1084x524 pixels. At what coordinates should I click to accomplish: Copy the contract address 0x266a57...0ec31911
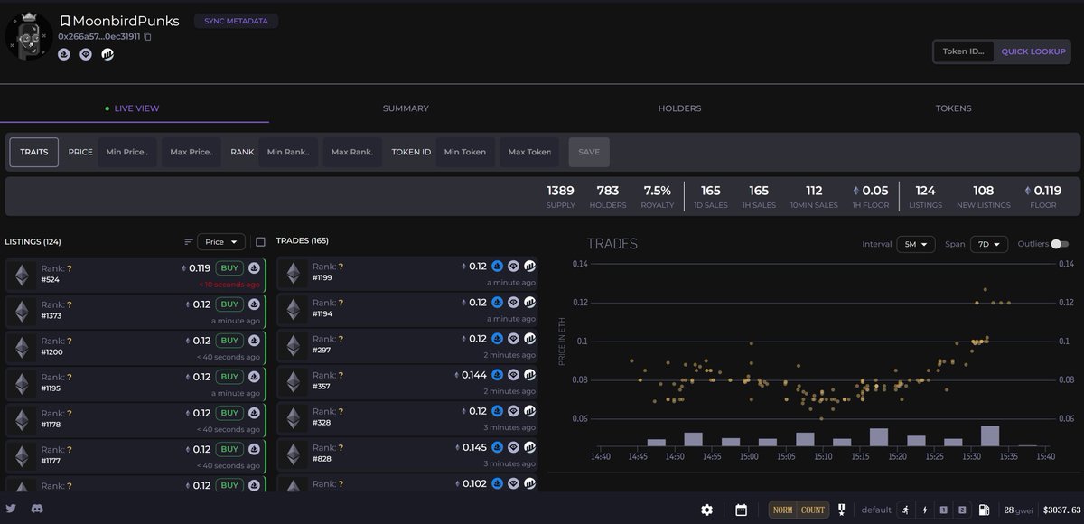147,36
